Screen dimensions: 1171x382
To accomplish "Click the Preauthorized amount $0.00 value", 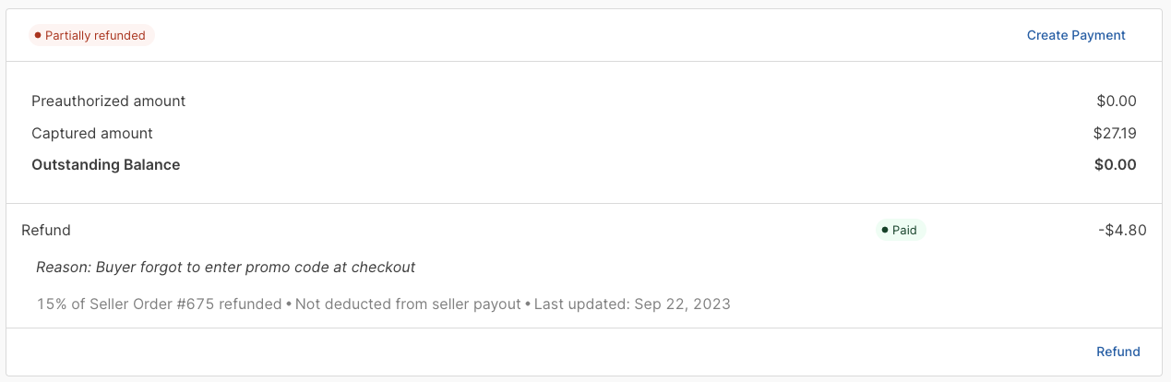I will click(1117, 101).
